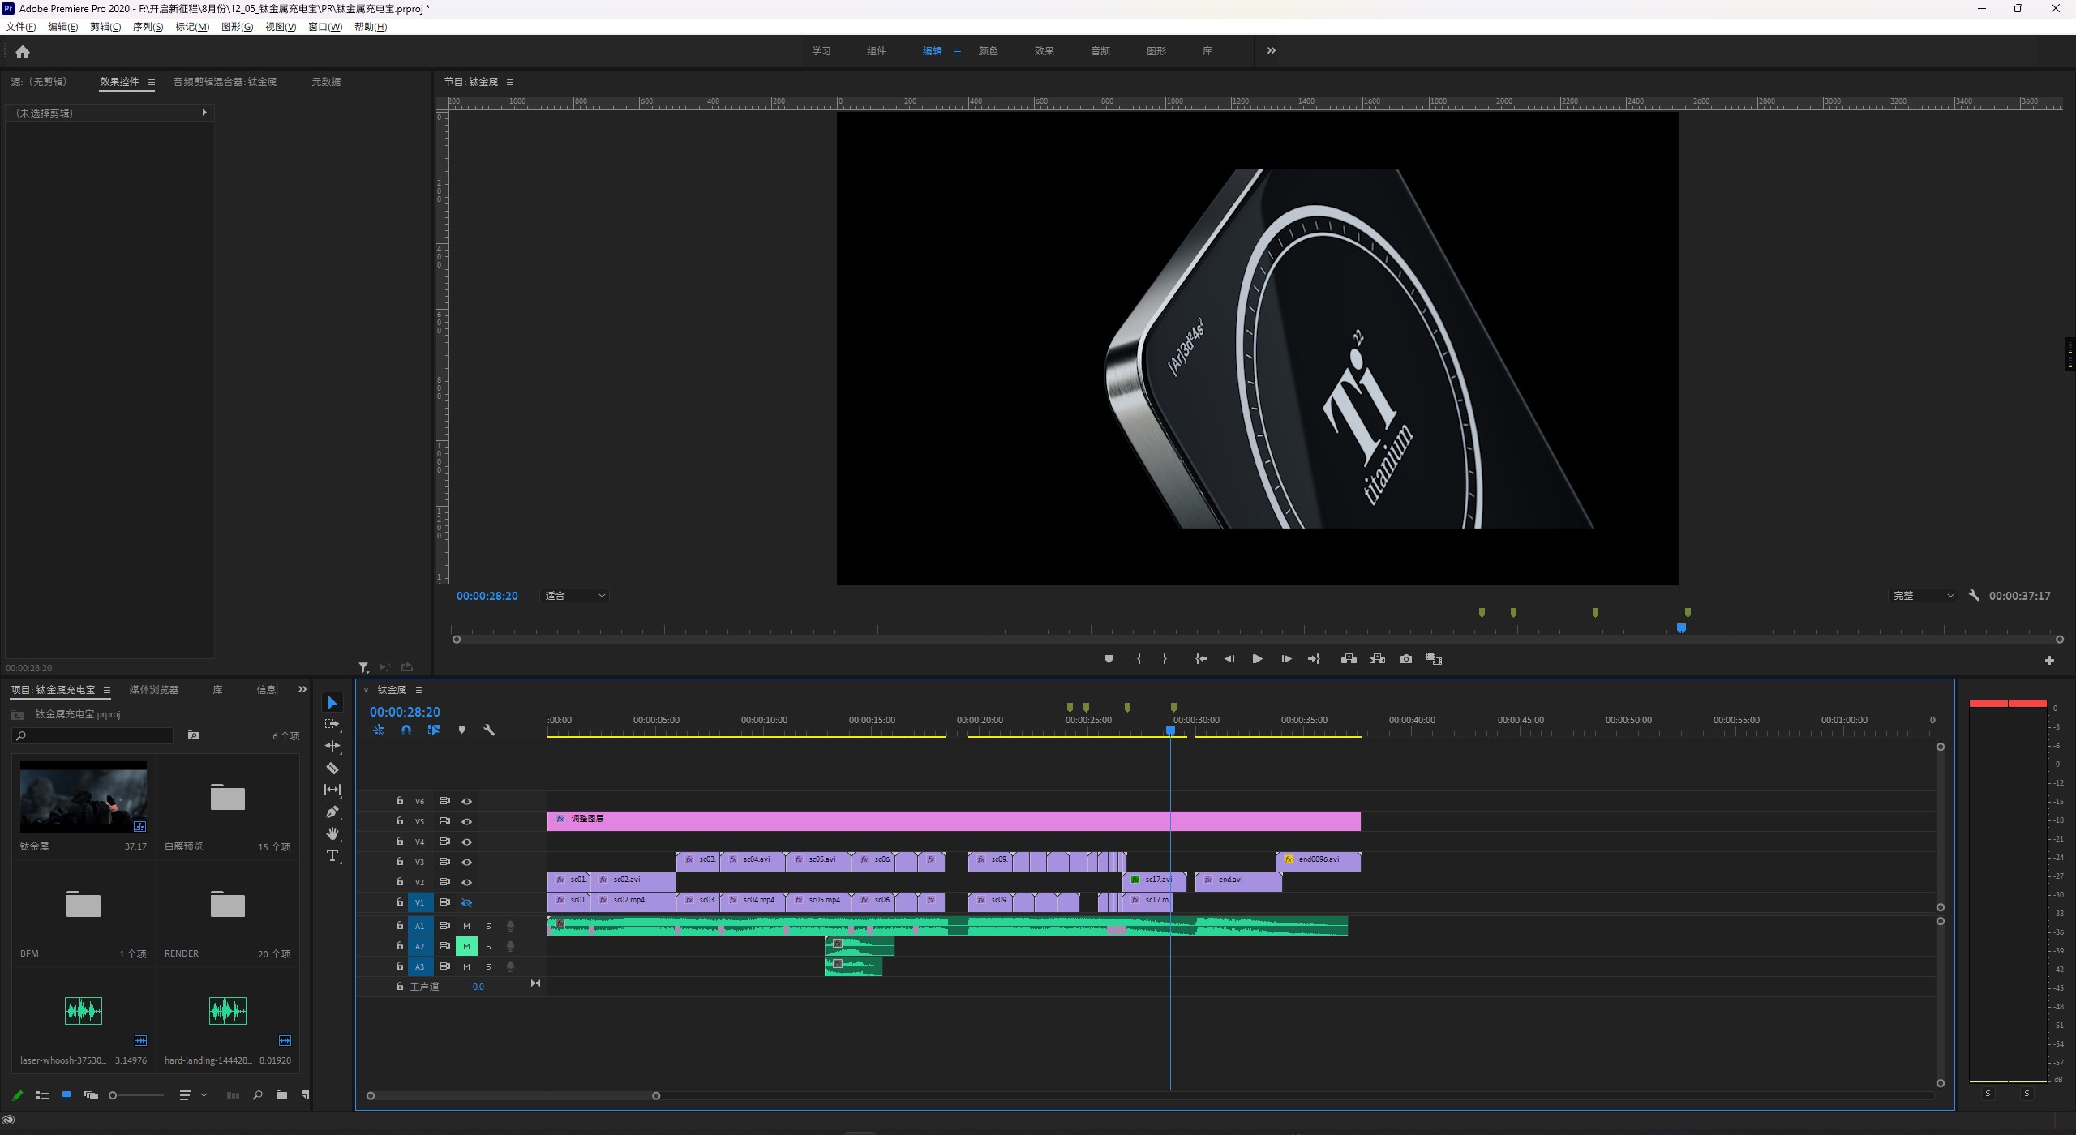This screenshot has width=2076, height=1135.
Task: Click the timeline timecode 00:00:28:20
Action: pyautogui.click(x=405, y=712)
